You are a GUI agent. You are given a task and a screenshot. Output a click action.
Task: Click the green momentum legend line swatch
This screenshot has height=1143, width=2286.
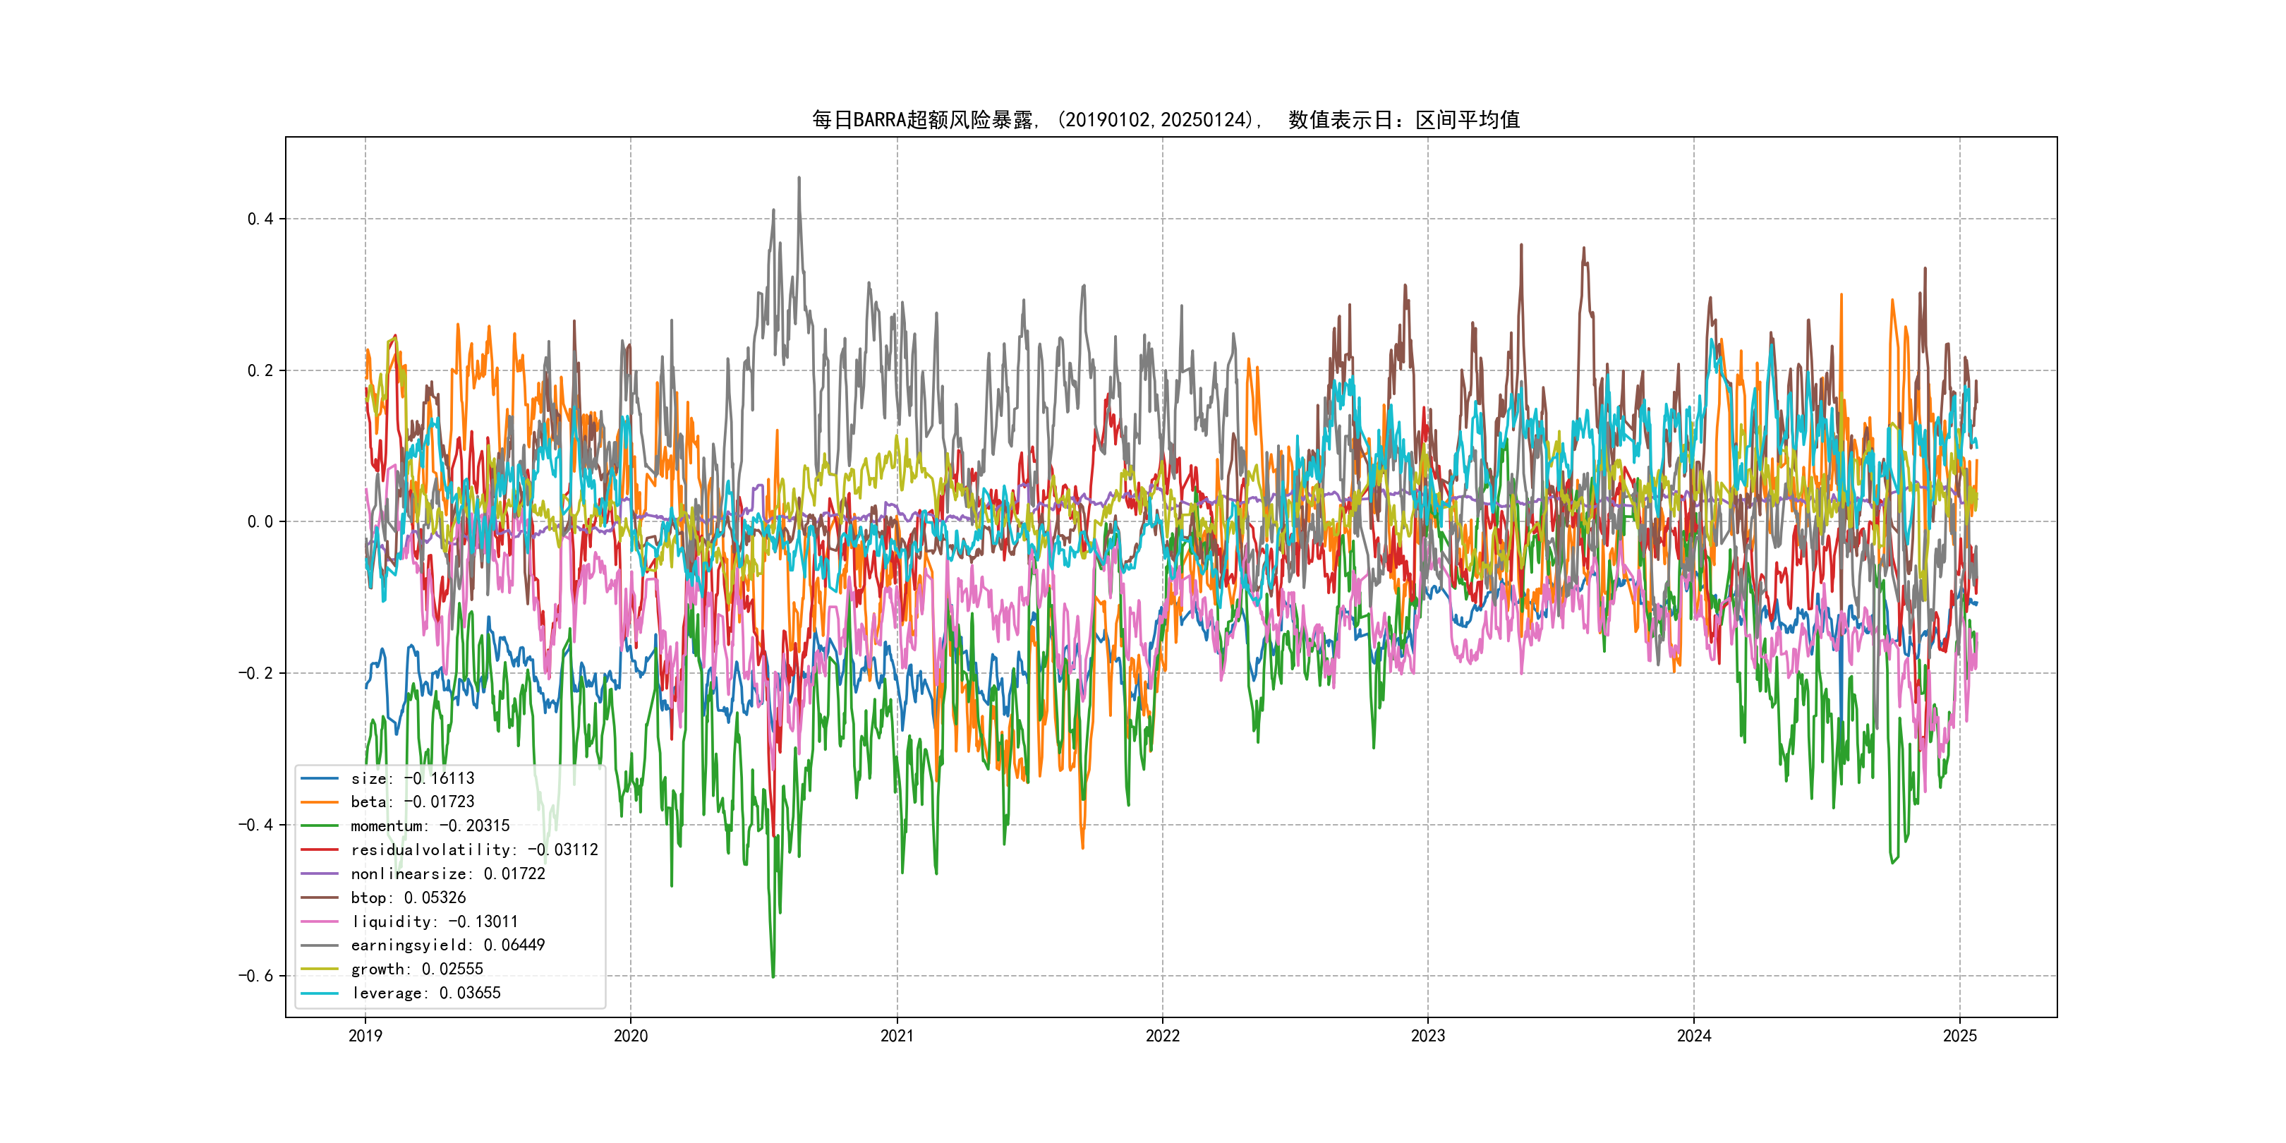point(320,826)
